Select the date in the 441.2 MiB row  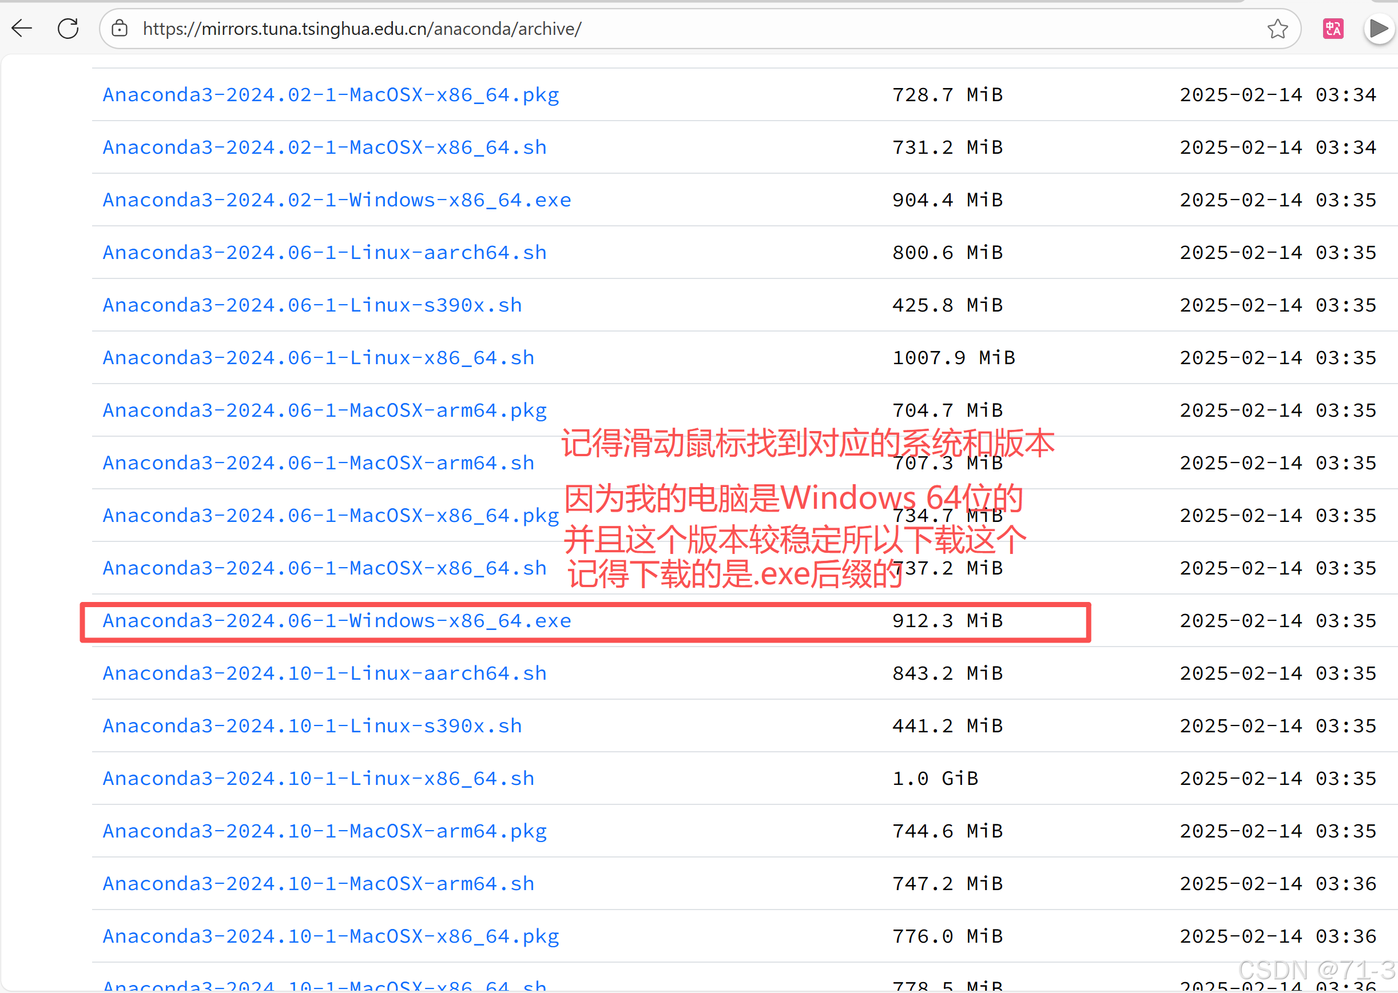[1278, 726]
